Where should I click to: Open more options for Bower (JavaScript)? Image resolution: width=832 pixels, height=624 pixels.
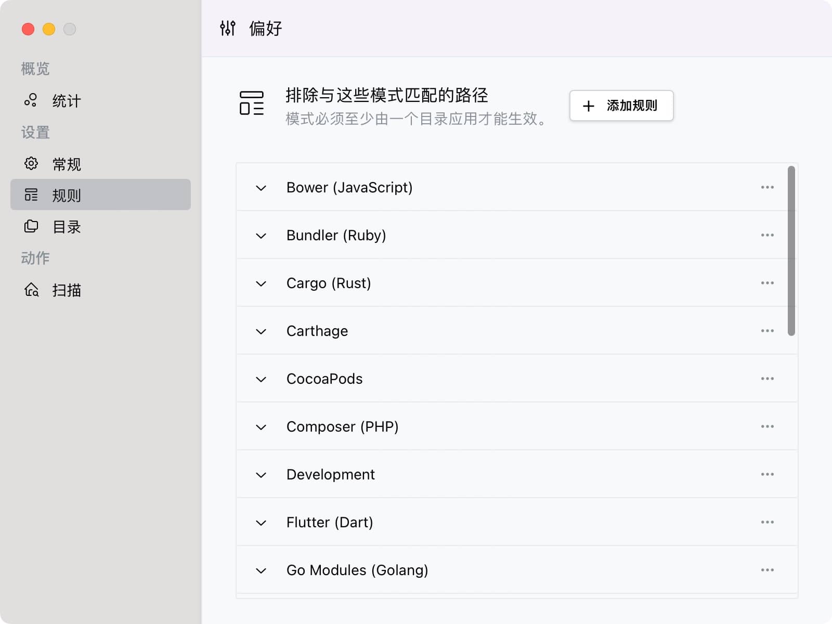[x=767, y=187]
